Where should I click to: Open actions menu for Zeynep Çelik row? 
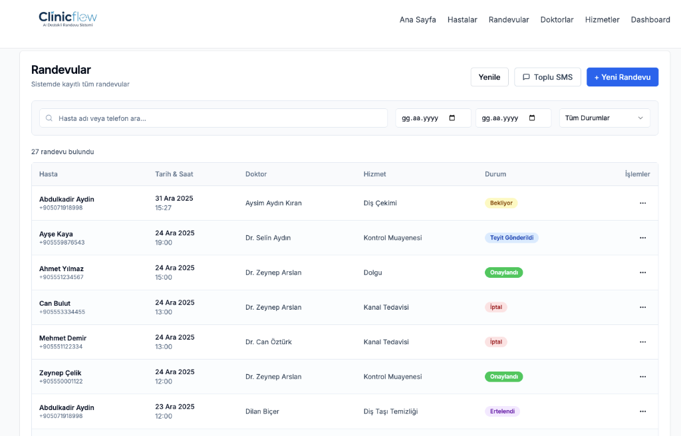pos(642,376)
